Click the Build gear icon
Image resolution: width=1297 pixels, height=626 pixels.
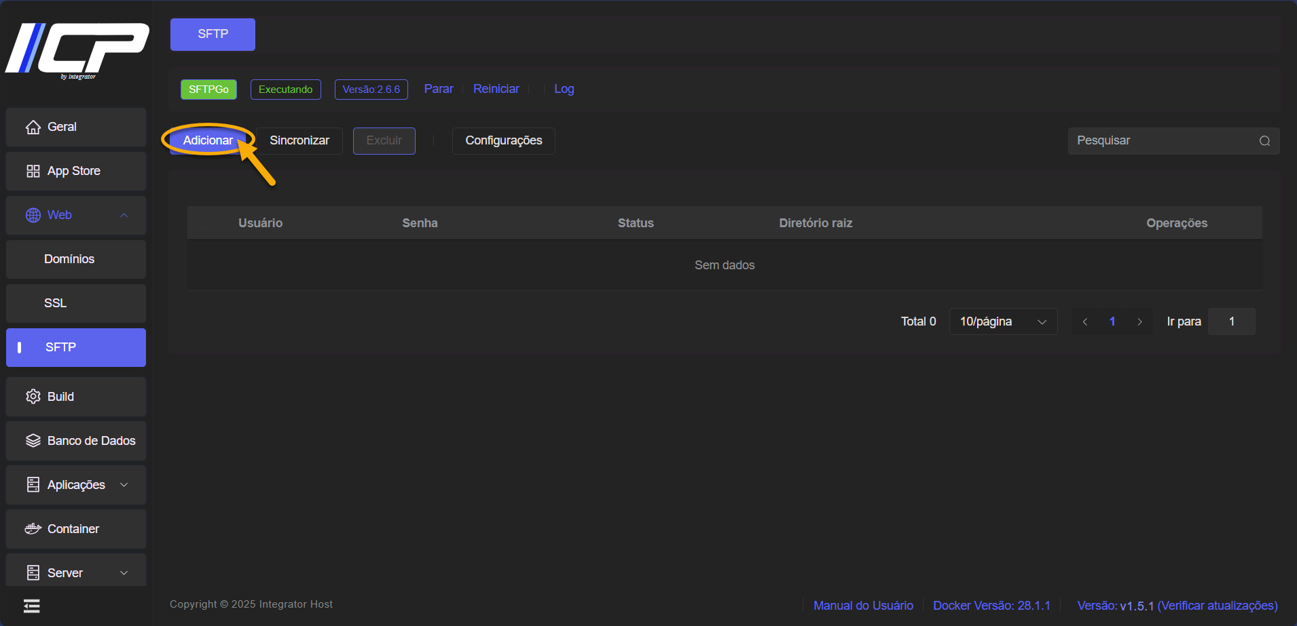(x=33, y=397)
